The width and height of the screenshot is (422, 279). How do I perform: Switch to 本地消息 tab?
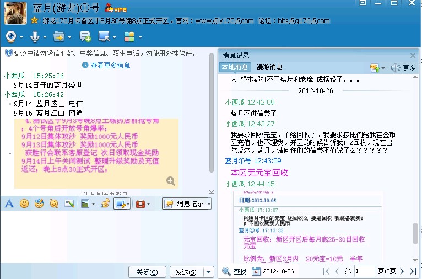coord(235,67)
